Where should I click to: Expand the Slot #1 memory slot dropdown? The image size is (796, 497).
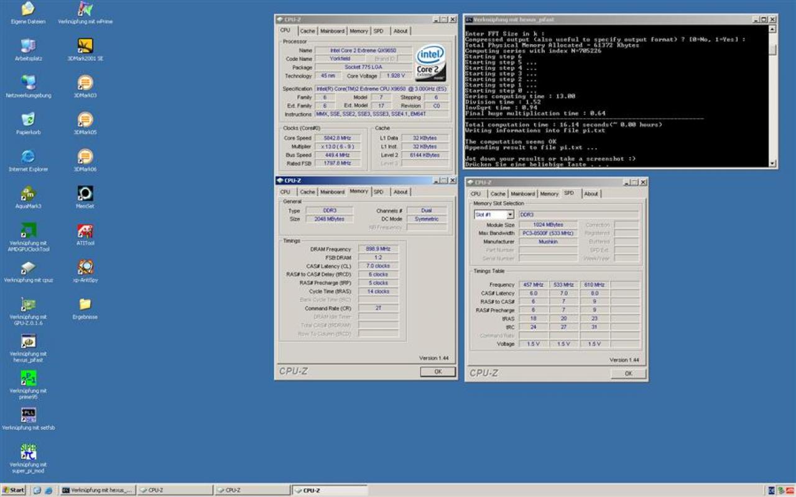tap(509, 214)
